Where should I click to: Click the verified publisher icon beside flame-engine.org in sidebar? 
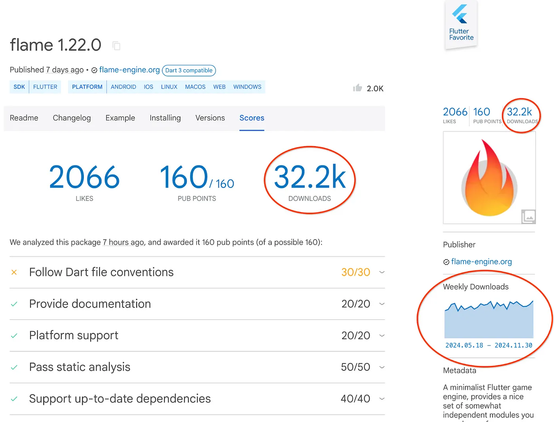[x=446, y=262]
